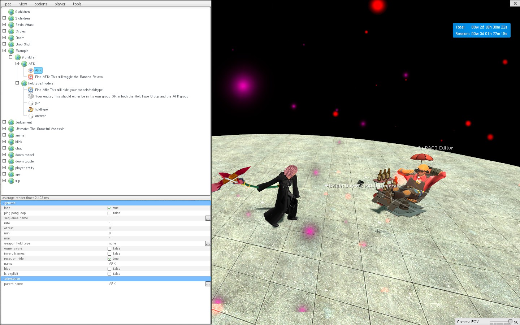This screenshot has width=520, height=325.
Task: Click the 'average render time: 2.103 ms' text
Action: click(x=26, y=198)
